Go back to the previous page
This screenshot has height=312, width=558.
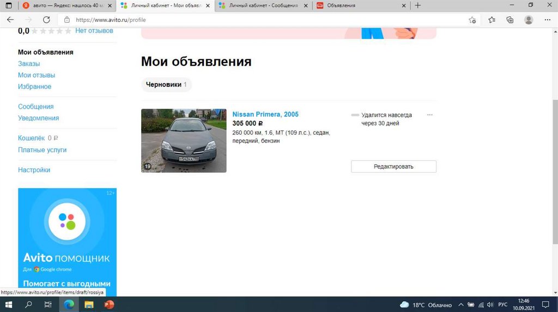[x=10, y=20]
